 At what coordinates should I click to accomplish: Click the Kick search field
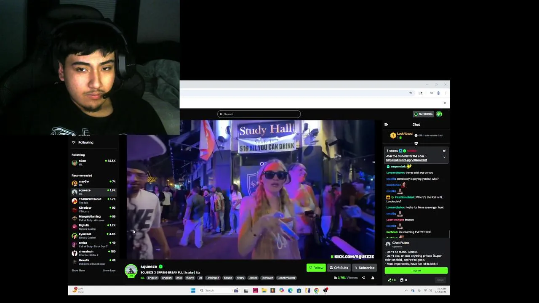(259, 114)
